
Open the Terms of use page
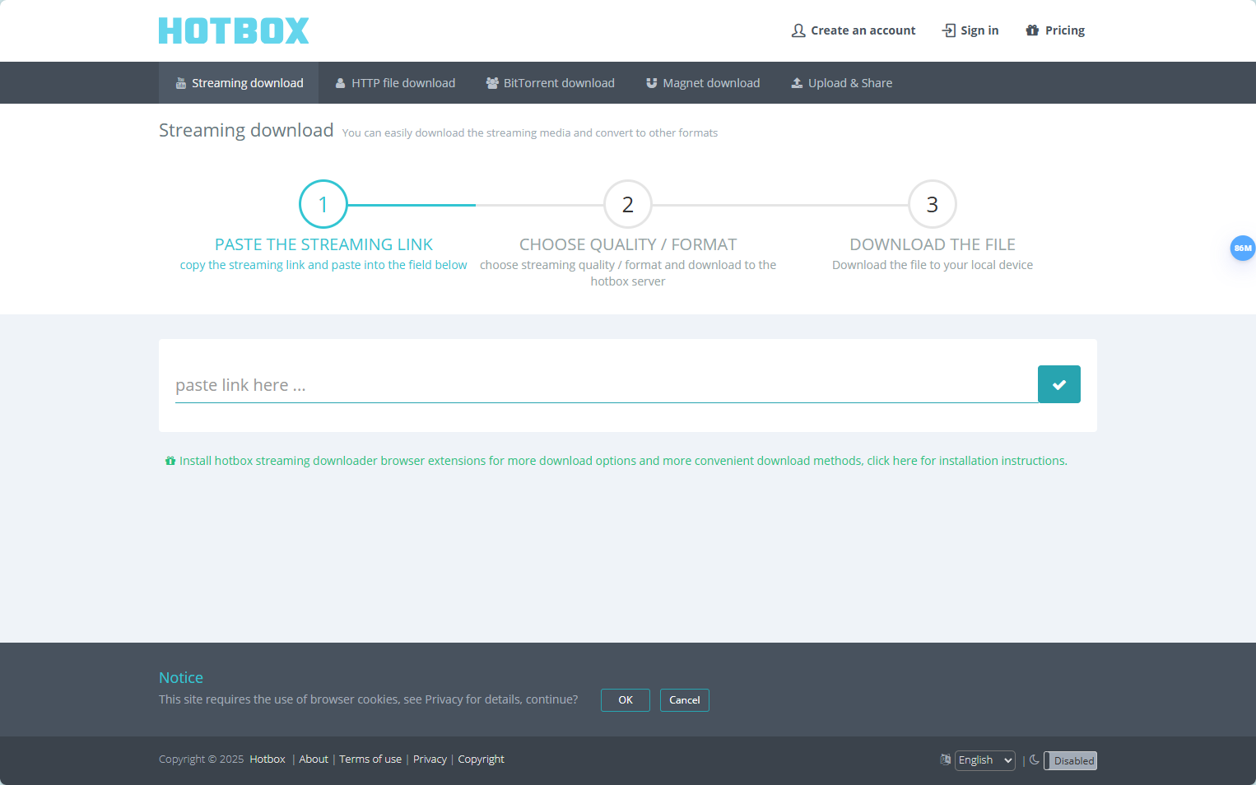370,759
